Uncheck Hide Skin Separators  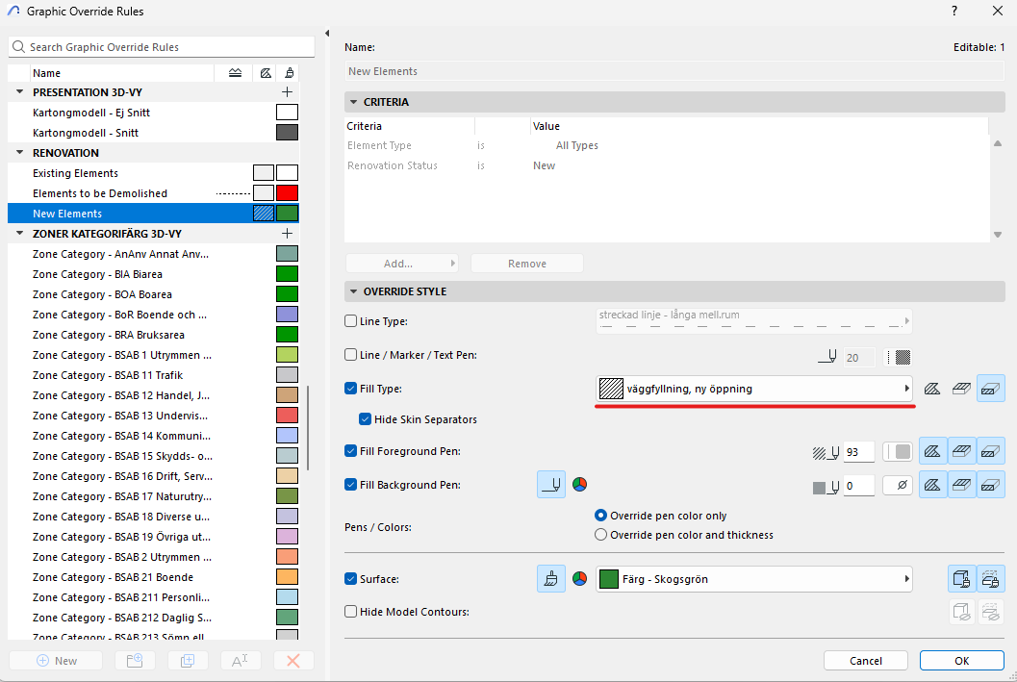(366, 419)
